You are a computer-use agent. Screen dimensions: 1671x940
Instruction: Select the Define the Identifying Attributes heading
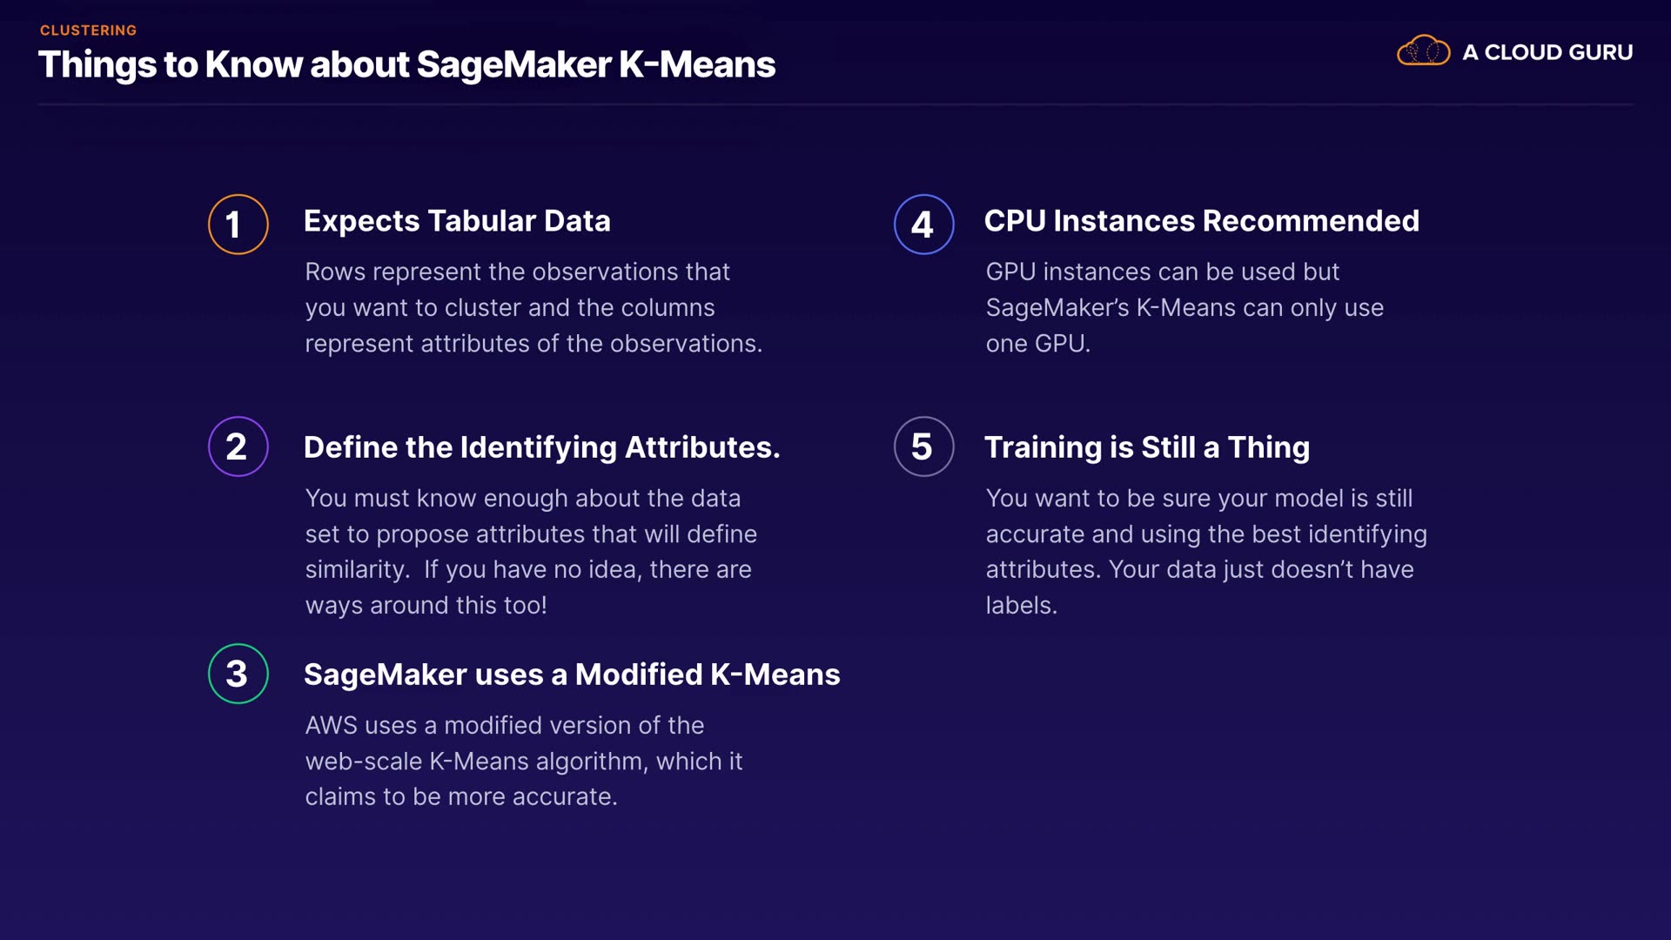click(x=541, y=447)
